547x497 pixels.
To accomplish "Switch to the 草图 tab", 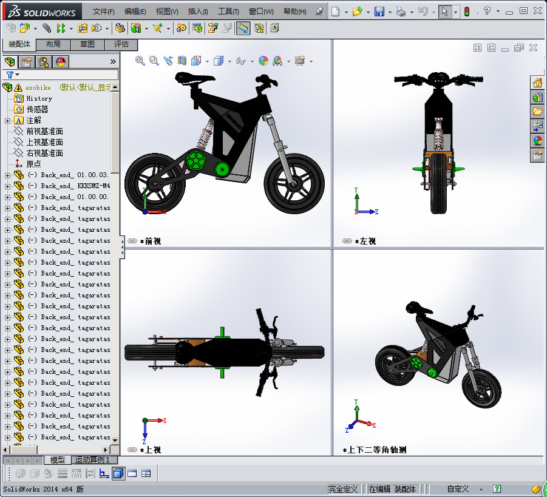I will (87, 44).
